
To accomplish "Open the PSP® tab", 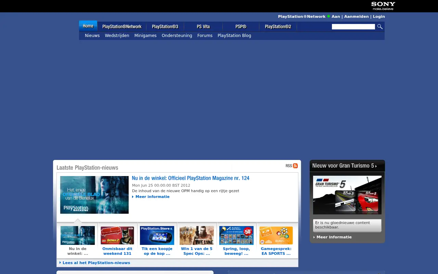I will tap(241, 26).
